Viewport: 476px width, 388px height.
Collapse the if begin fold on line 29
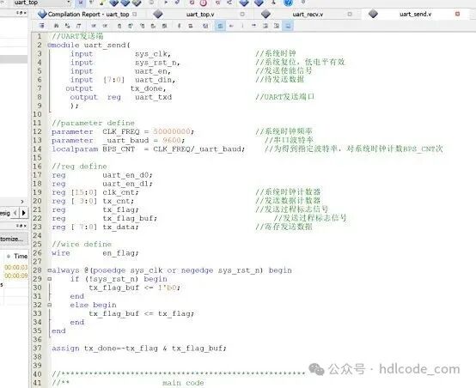[50, 279]
